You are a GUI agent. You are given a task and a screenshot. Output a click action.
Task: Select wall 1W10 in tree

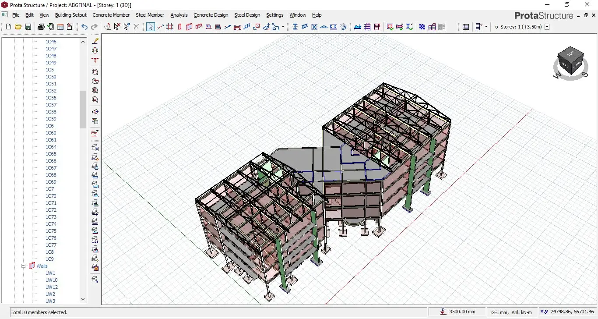pyautogui.click(x=51, y=280)
